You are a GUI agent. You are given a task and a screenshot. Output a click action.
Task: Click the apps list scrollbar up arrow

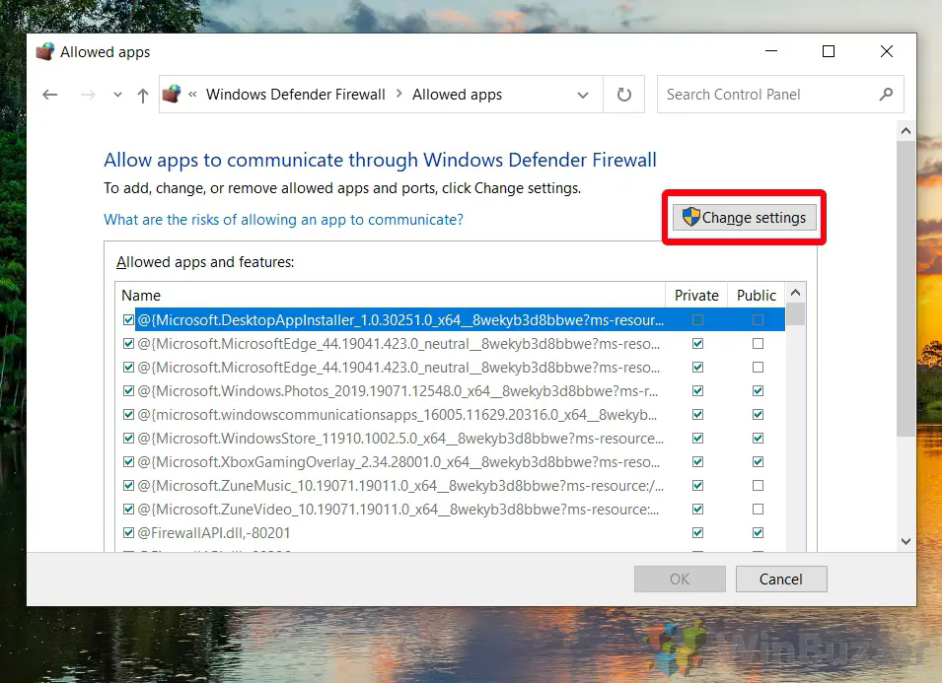[795, 293]
